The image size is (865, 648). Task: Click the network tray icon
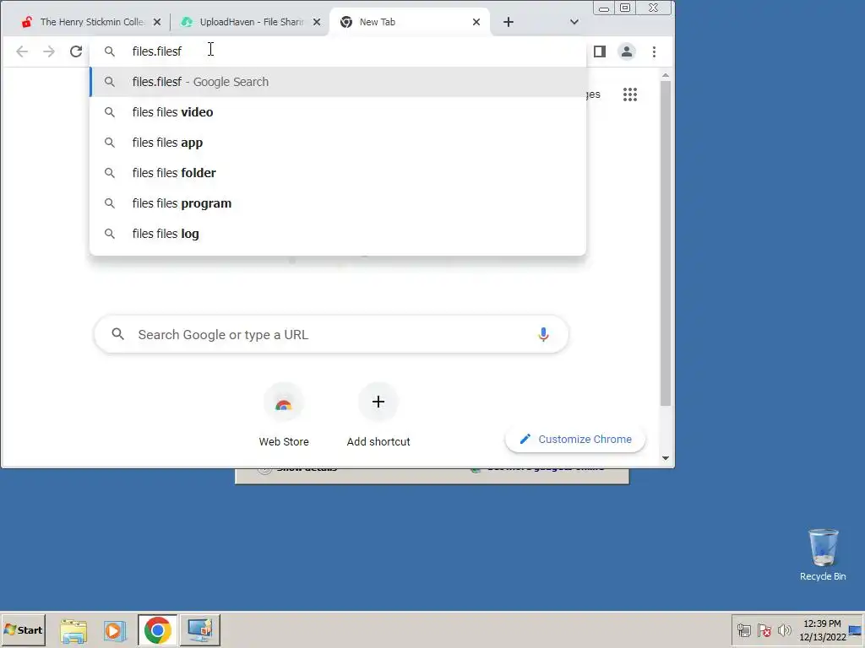(x=744, y=630)
